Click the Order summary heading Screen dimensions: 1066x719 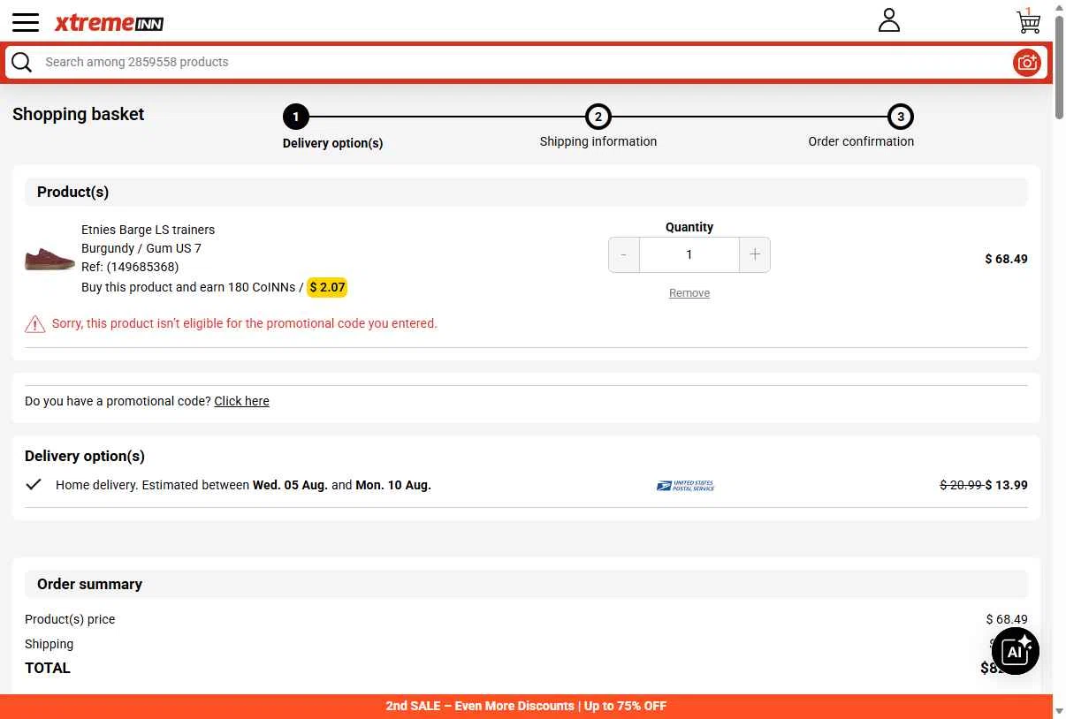89,584
